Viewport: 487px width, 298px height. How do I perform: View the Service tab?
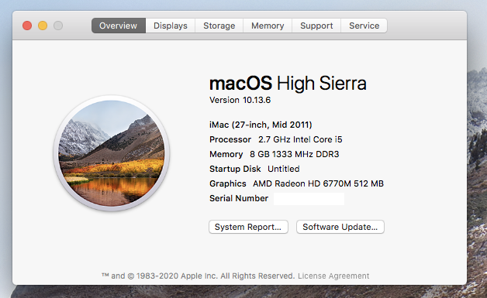pyautogui.click(x=364, y=26)
